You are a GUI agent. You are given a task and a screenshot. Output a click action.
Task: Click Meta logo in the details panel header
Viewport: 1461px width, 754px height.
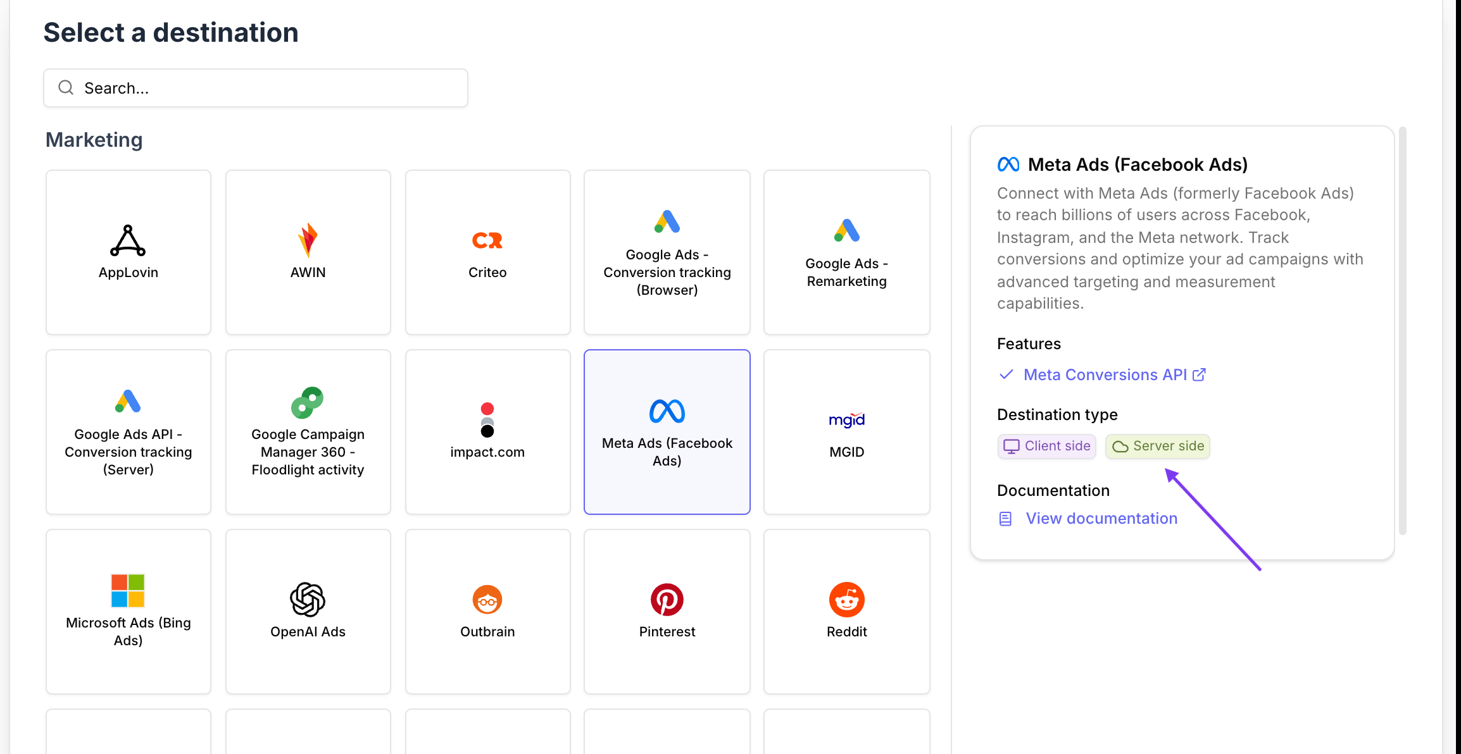click(1008, 164)
